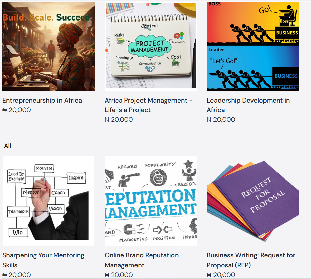Open the Request for Proposal folders image
Viewport: 311px width, 279px height.
click(253, 201)
